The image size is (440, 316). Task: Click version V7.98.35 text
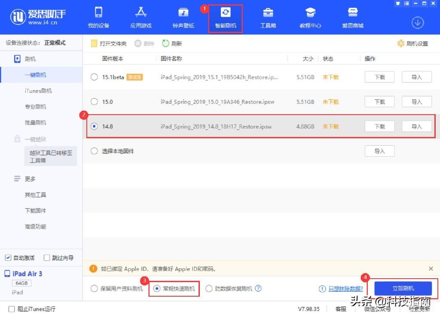click(x=309, y=309)
